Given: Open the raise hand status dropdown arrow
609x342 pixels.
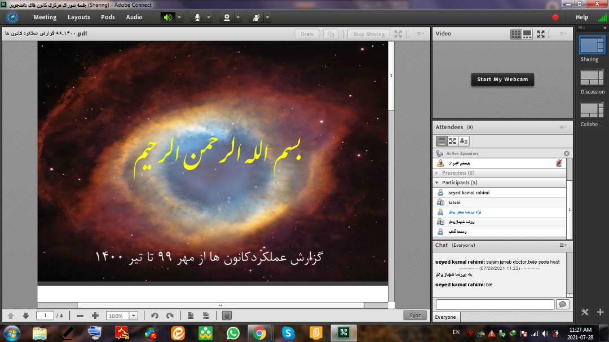Looking at the screenshot, I should [267, 17].
